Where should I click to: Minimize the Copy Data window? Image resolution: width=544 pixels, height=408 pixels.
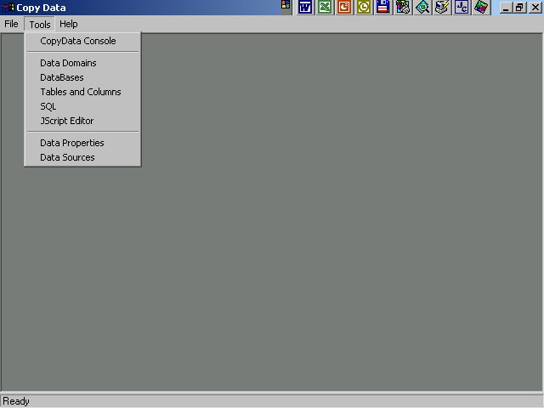pyautogui.click(x=506, y=8)
